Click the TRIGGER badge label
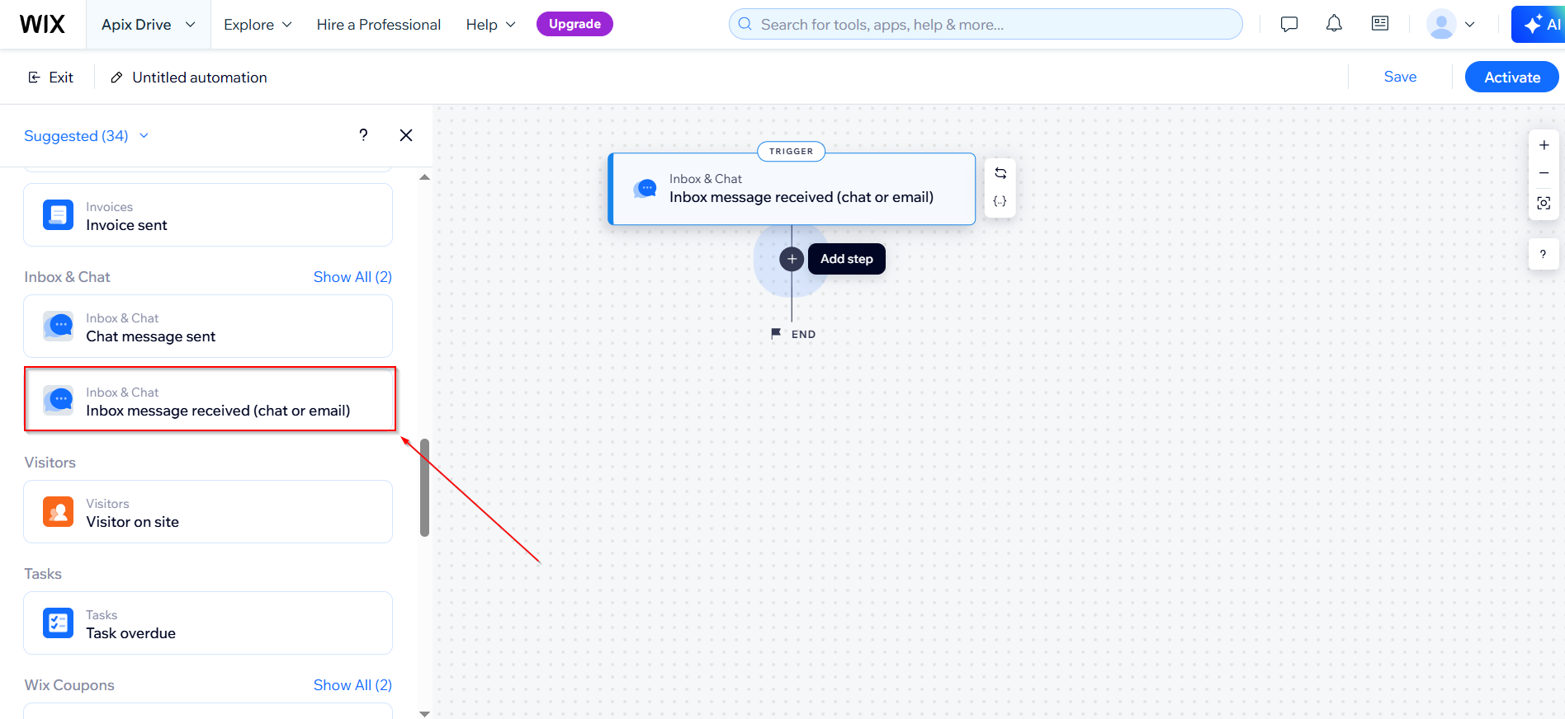The width and height of the screenshot is (1565, 719). [x=791, y=151]
